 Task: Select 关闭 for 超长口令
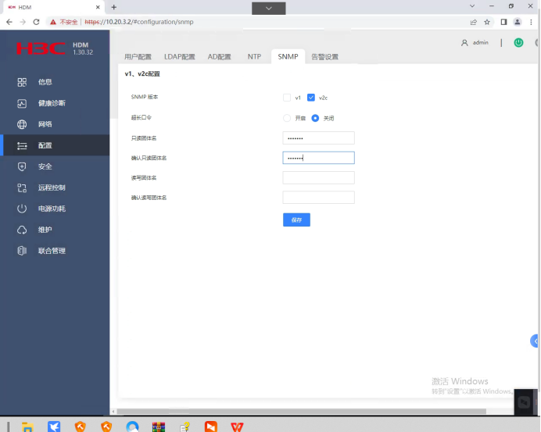[x=315, y=118]
